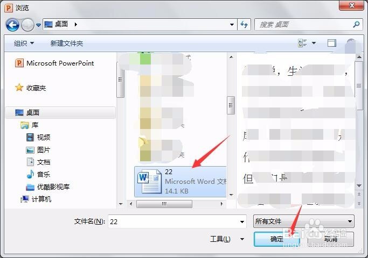Click the film strip icon beside 视频
368x258 pixels.
tap(30, 138)
